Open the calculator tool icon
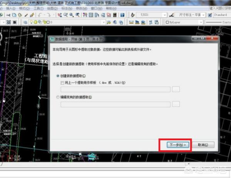The height and width of the screenshot is (178, 231). pos(115,15)
